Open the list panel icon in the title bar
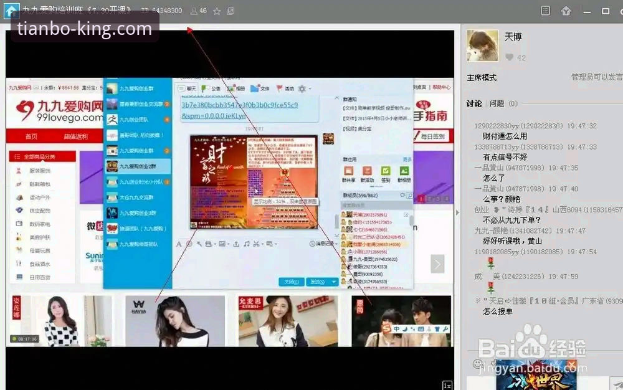 pos(546,11)
